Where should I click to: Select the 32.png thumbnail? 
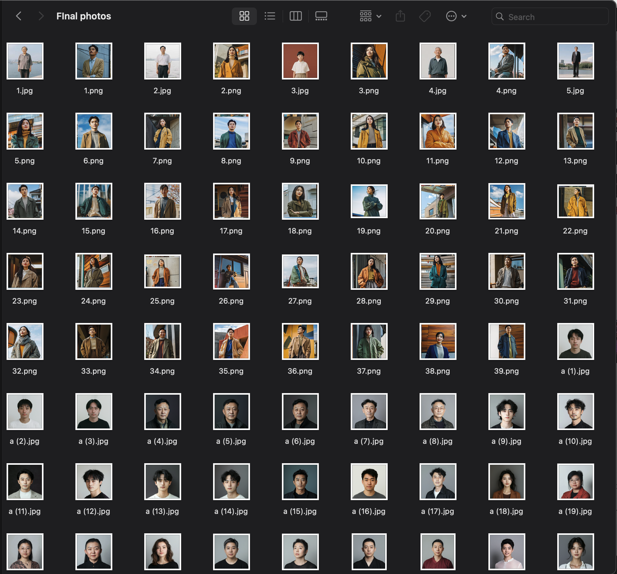(x=25, y=341)
